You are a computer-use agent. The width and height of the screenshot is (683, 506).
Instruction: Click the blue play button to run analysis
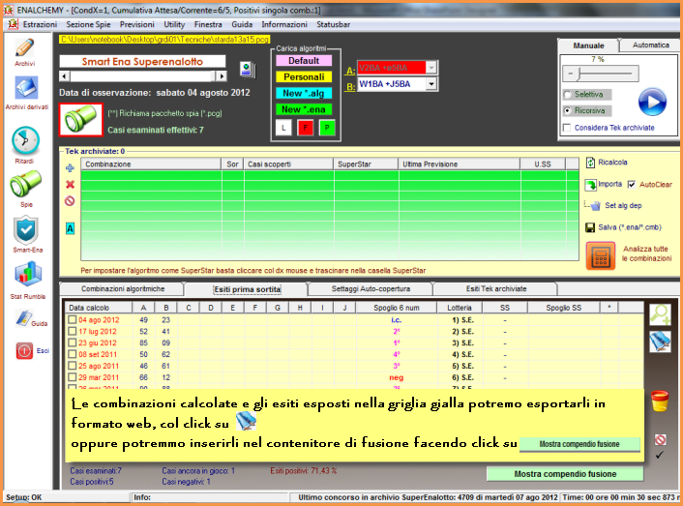coord(652,102)
